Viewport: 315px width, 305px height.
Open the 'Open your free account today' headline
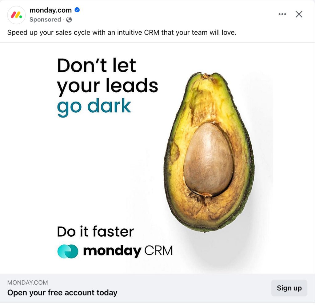click(x=62, y=292)
